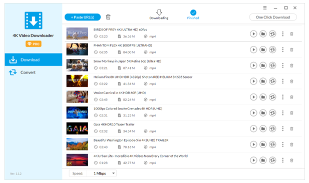Convert the Venice Carnival video
Viewport: 309px width, 183px height.
[x=272, y=97]
